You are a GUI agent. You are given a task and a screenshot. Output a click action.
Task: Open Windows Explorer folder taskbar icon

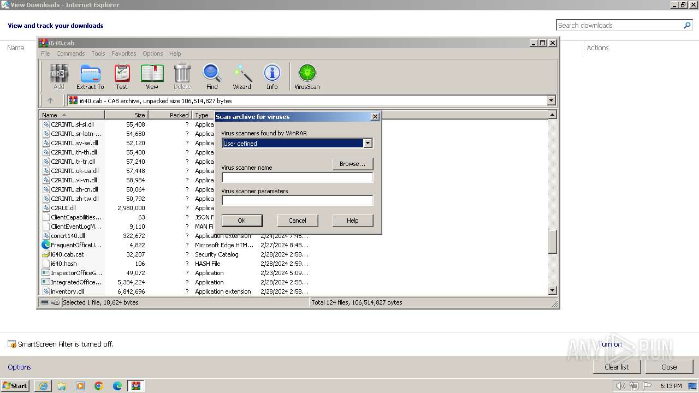62,386
